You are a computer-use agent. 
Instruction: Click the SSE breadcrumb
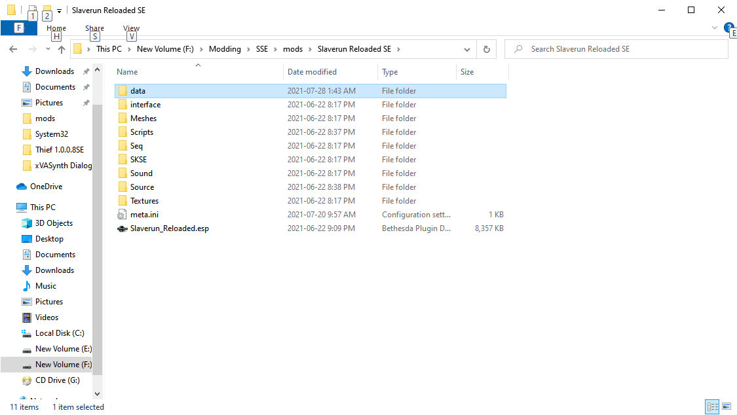coord(262,49)
